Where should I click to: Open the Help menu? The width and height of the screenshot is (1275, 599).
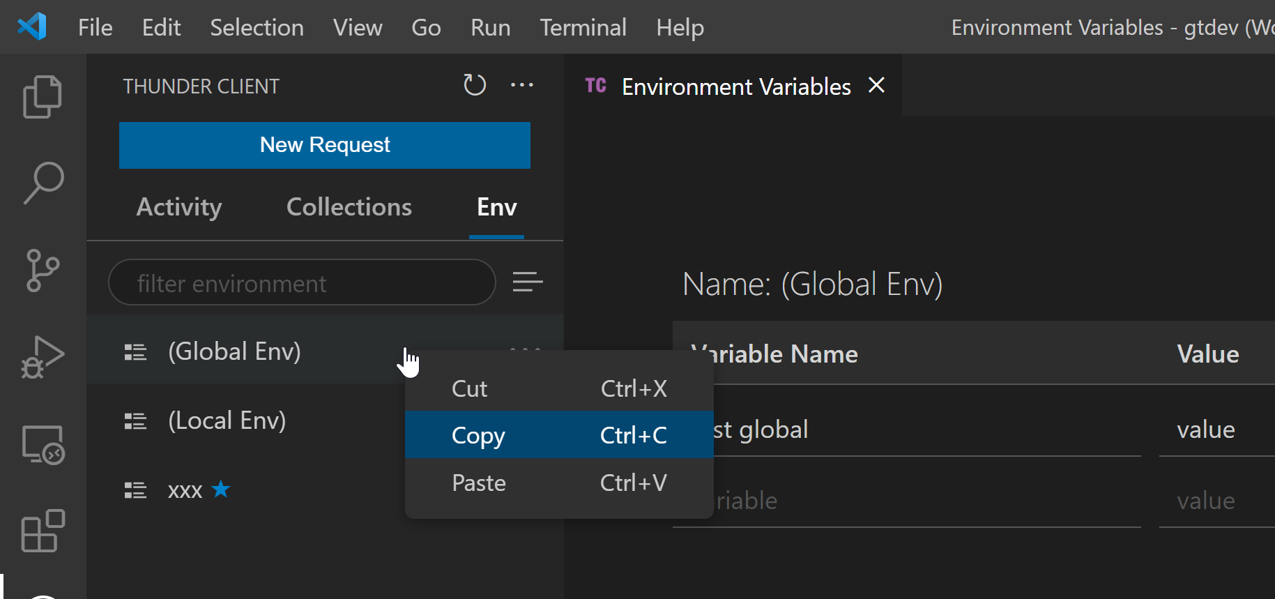[x=680, y=27]
